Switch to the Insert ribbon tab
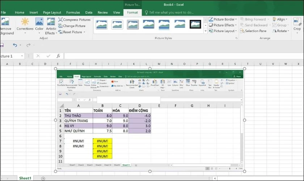The width and height of the screenshot is (304, 181). click(x=34, y=12)
